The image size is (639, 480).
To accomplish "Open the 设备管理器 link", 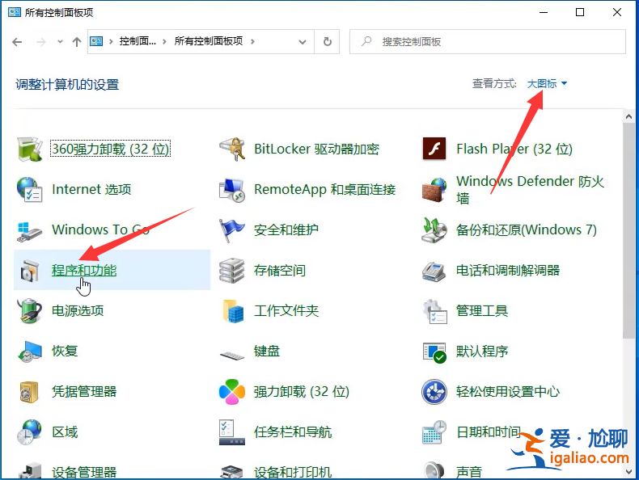I will point(84,472).
